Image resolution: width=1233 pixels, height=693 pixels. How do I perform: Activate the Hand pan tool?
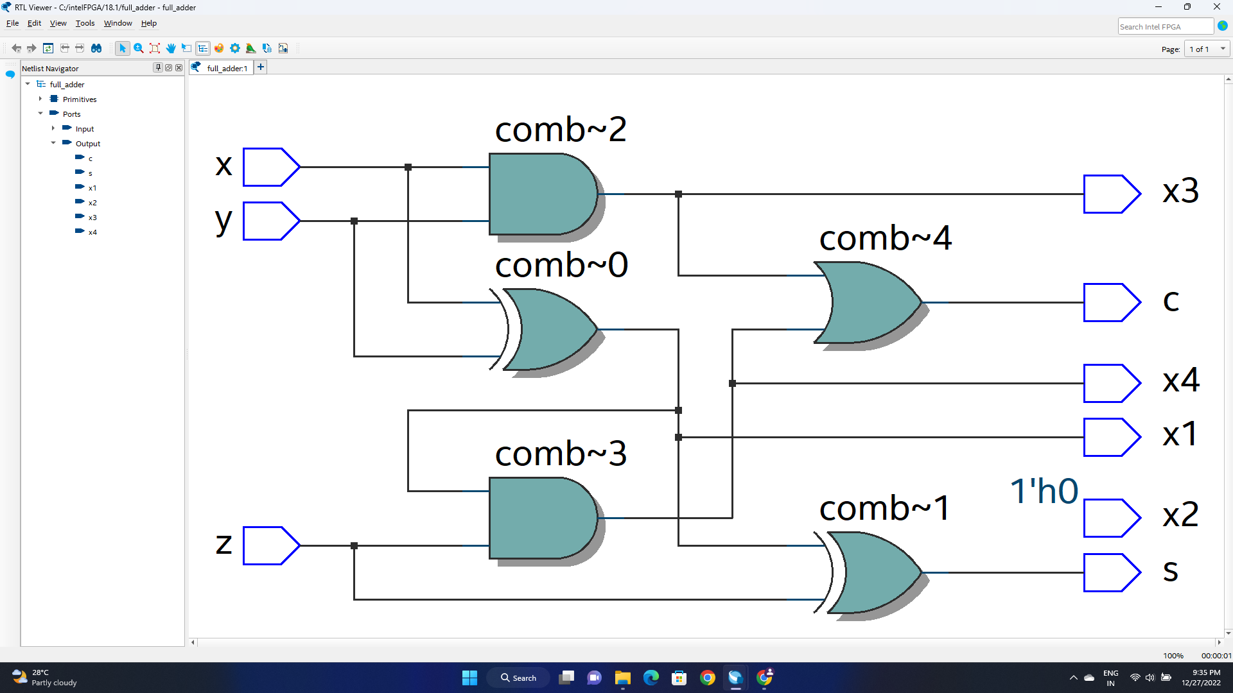point(171,48)
